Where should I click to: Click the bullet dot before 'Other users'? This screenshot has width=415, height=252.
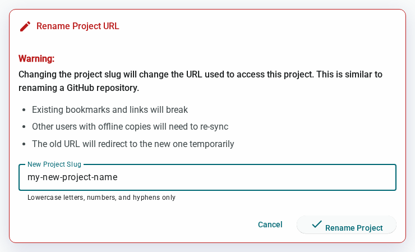(24, 127)
